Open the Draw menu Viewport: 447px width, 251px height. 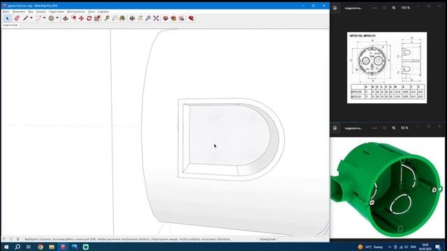point(57,12)
